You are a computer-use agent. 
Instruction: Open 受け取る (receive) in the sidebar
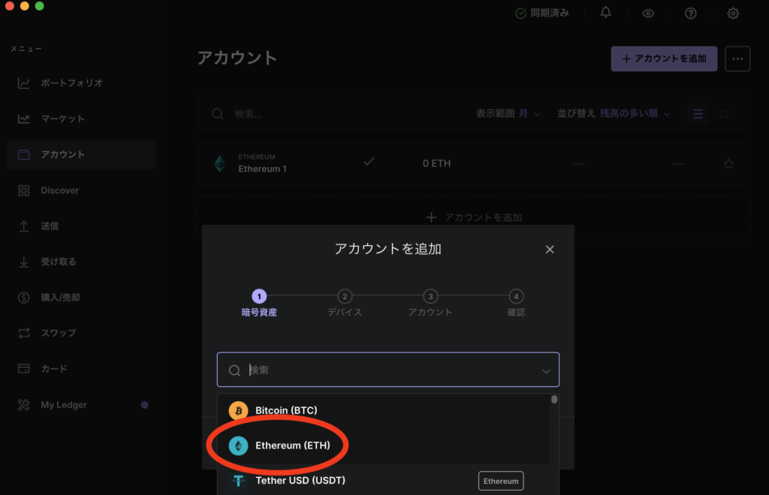click(81, 262)
